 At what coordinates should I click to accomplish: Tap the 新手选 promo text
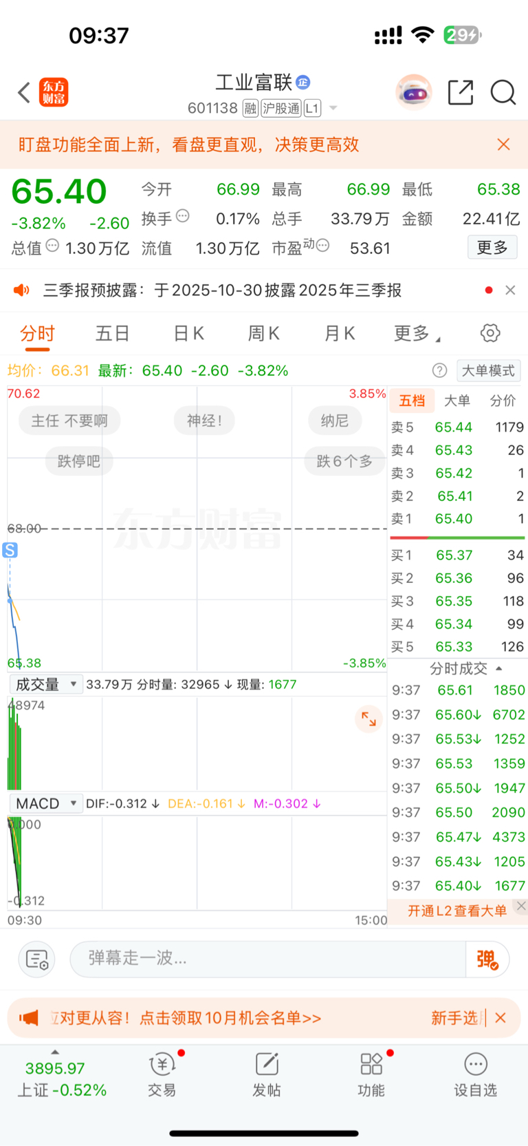click(456, 1018)
